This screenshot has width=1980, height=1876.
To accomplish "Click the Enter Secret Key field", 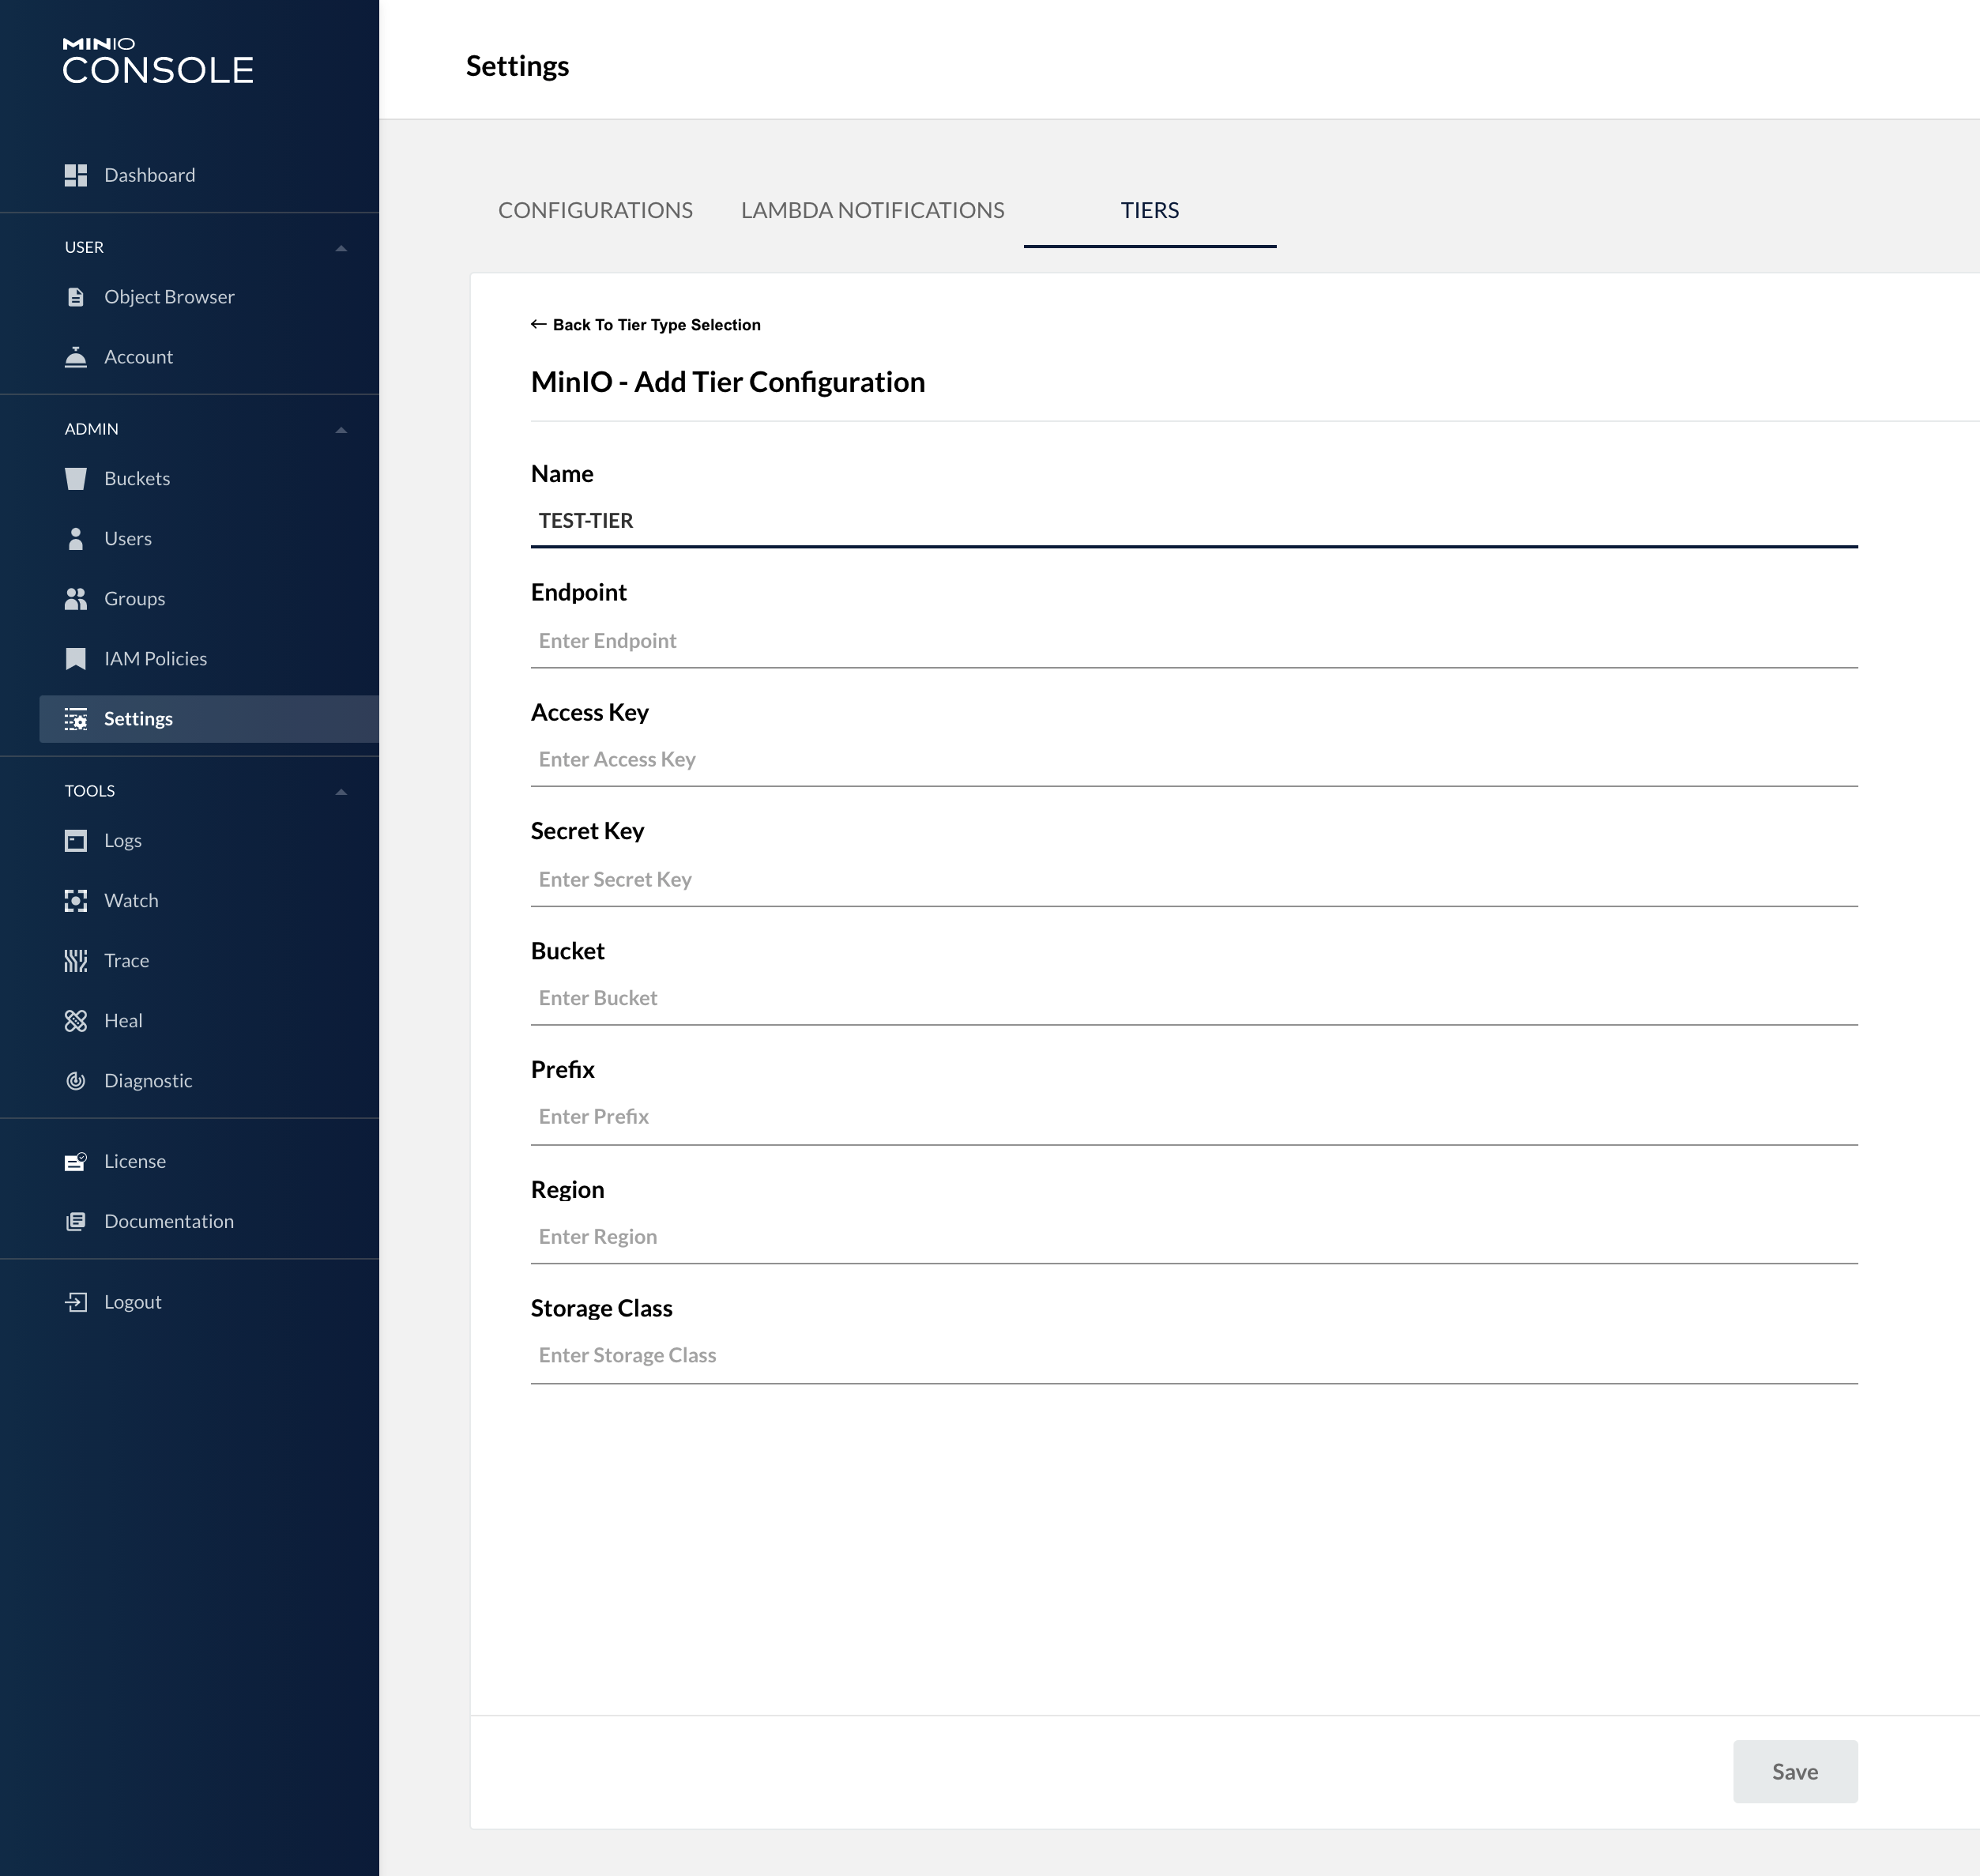I will tap(1194, 880).
